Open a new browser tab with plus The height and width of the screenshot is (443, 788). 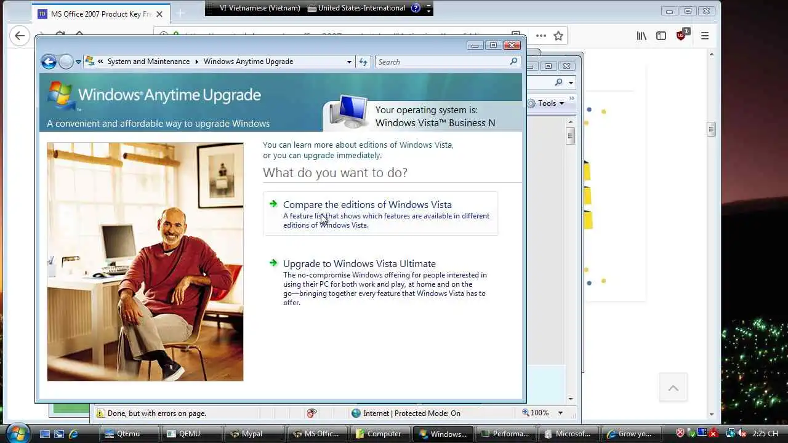(x=180, y=13)
